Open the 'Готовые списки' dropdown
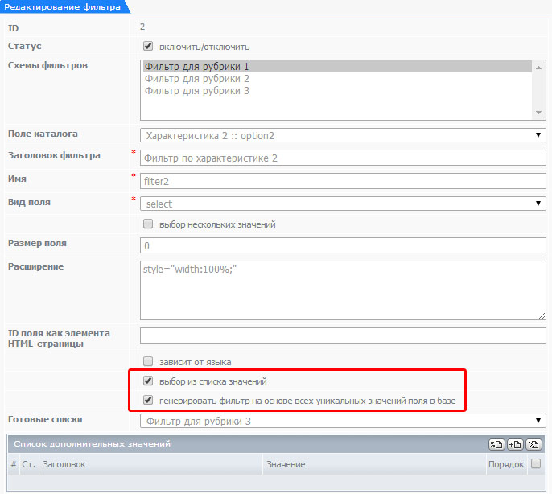 (x=343, y=421)
